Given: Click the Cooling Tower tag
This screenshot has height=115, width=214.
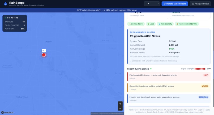Looking at the screenshot, I should tap(136, 24).
